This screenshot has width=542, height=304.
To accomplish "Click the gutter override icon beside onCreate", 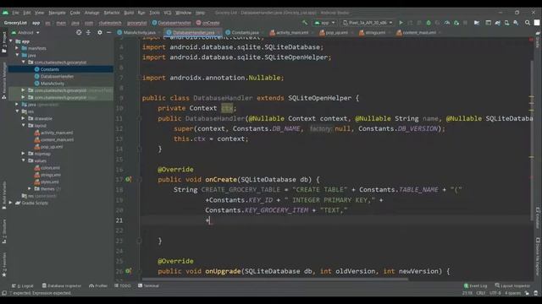I will click(x=128, y=179).
